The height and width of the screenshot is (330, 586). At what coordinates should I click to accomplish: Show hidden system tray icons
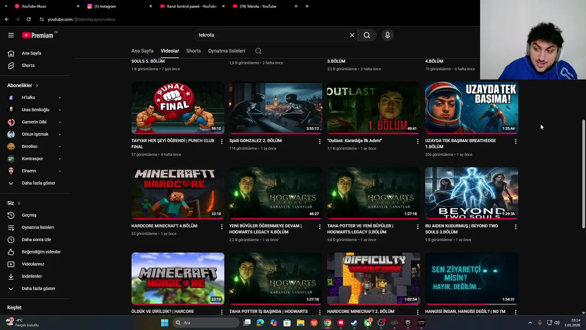[530, 323]
